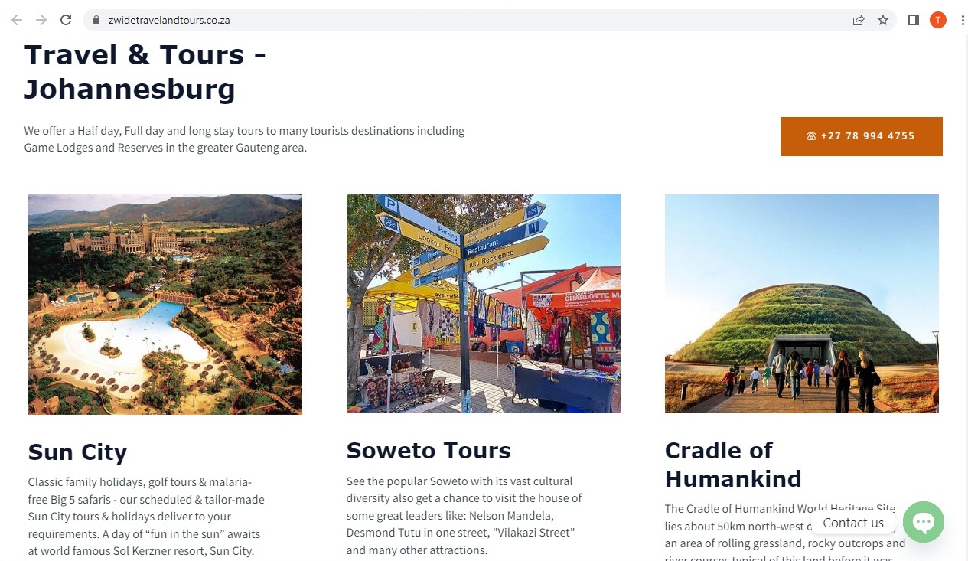The image size is (968, 561).
Task: Open the chat widget bubble icon
Action: (923, 522)
